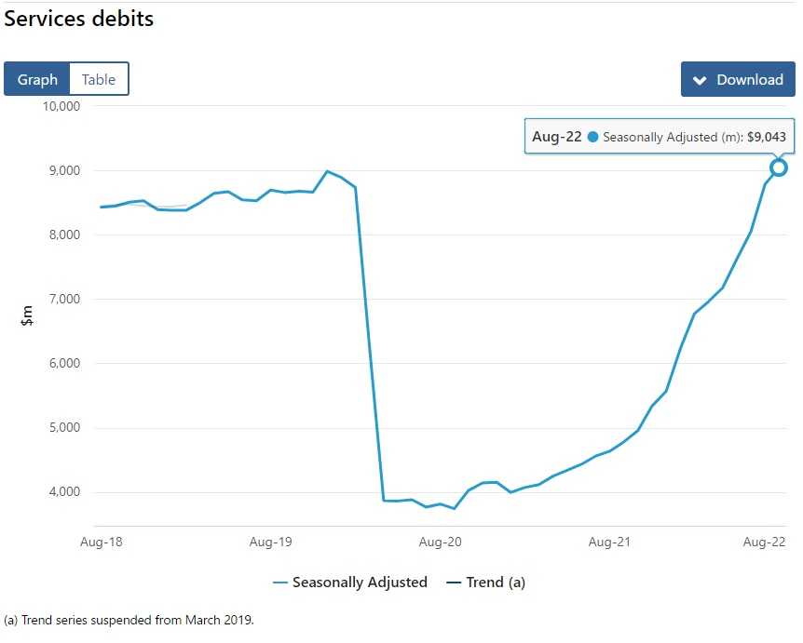This screenshot has width=803, height=643.
Task: Click the Services debits heading
Action: pos(79,19)
